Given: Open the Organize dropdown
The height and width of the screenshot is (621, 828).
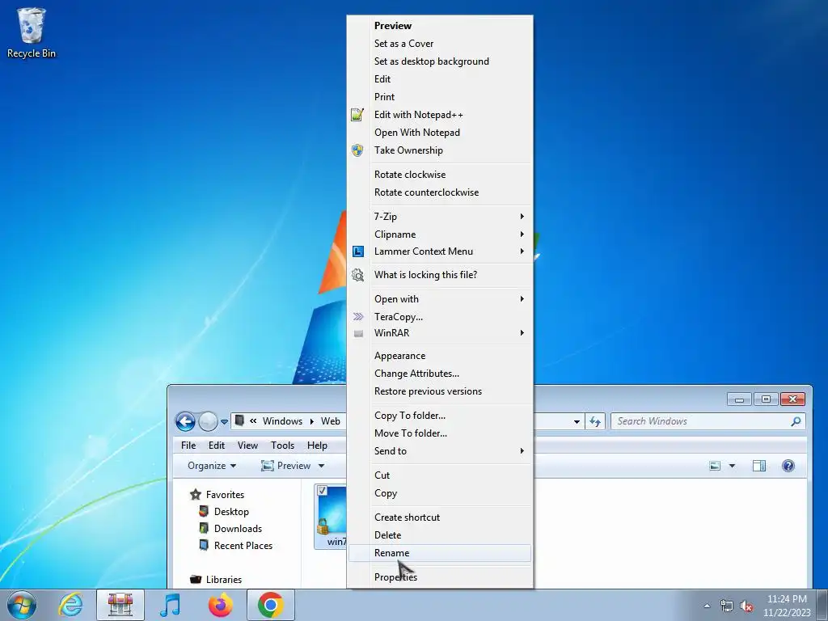Looking at the screenshot, I should [212, 466].
